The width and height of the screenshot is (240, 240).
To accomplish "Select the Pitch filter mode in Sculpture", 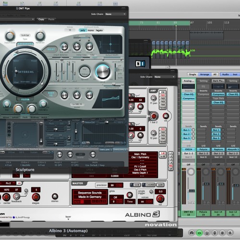I will click(25, 117).
